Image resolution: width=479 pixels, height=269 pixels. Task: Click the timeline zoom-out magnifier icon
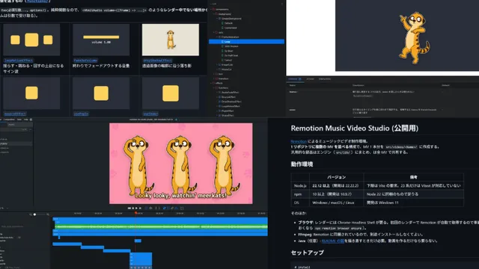[x=31, y=214]
